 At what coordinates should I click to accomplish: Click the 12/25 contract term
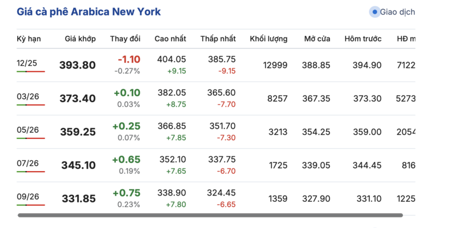(27, 63)
